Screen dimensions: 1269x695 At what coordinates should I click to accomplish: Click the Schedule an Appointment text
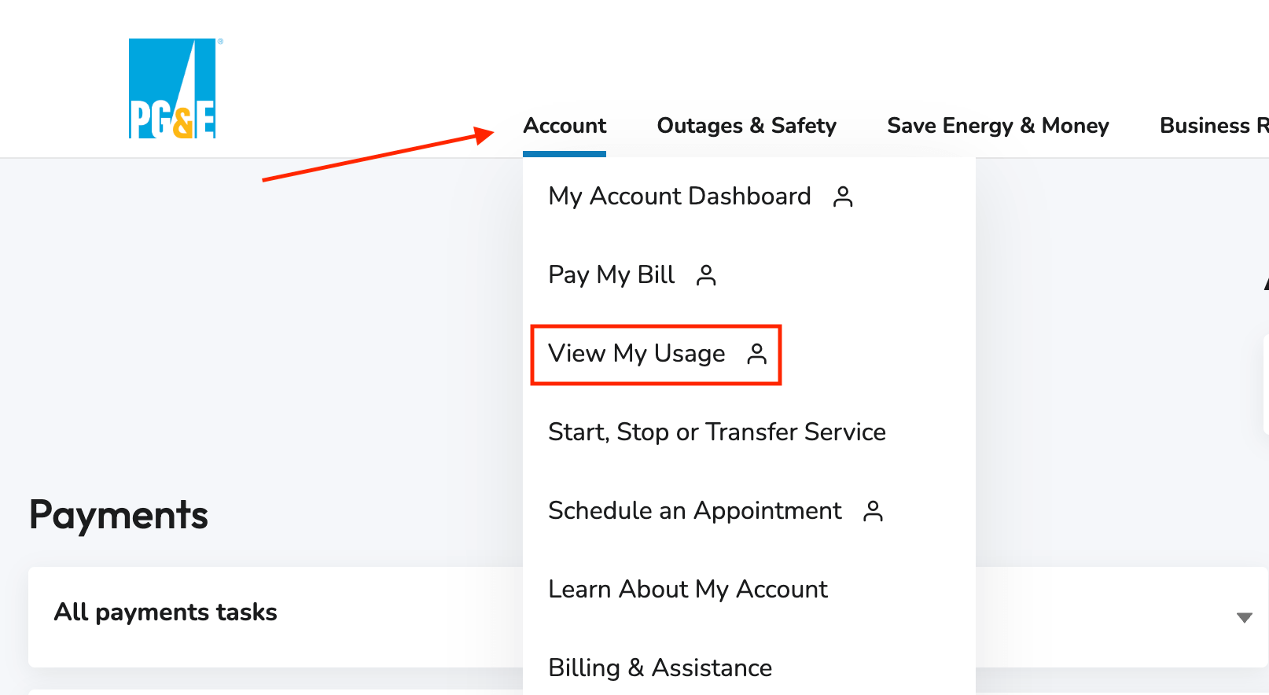(x=695, y=511)
